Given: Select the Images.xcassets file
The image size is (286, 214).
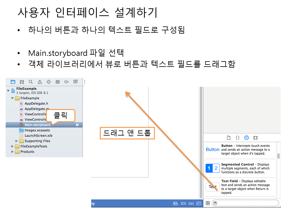Looking at the screenshot, I should coord(37,130).
